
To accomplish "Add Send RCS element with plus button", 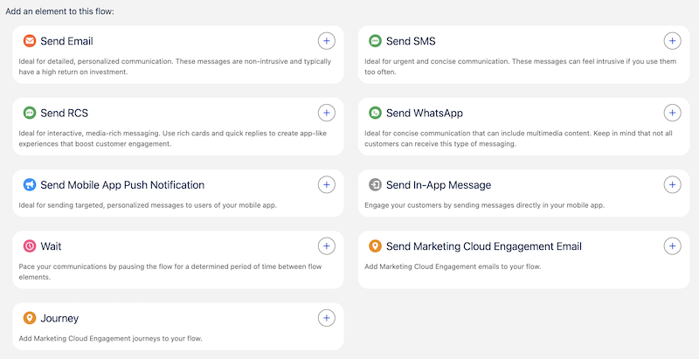I will 326,114.
